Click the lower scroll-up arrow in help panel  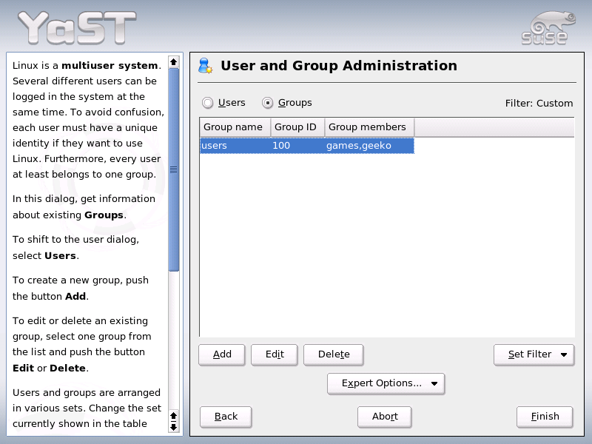tap(174, 416)
